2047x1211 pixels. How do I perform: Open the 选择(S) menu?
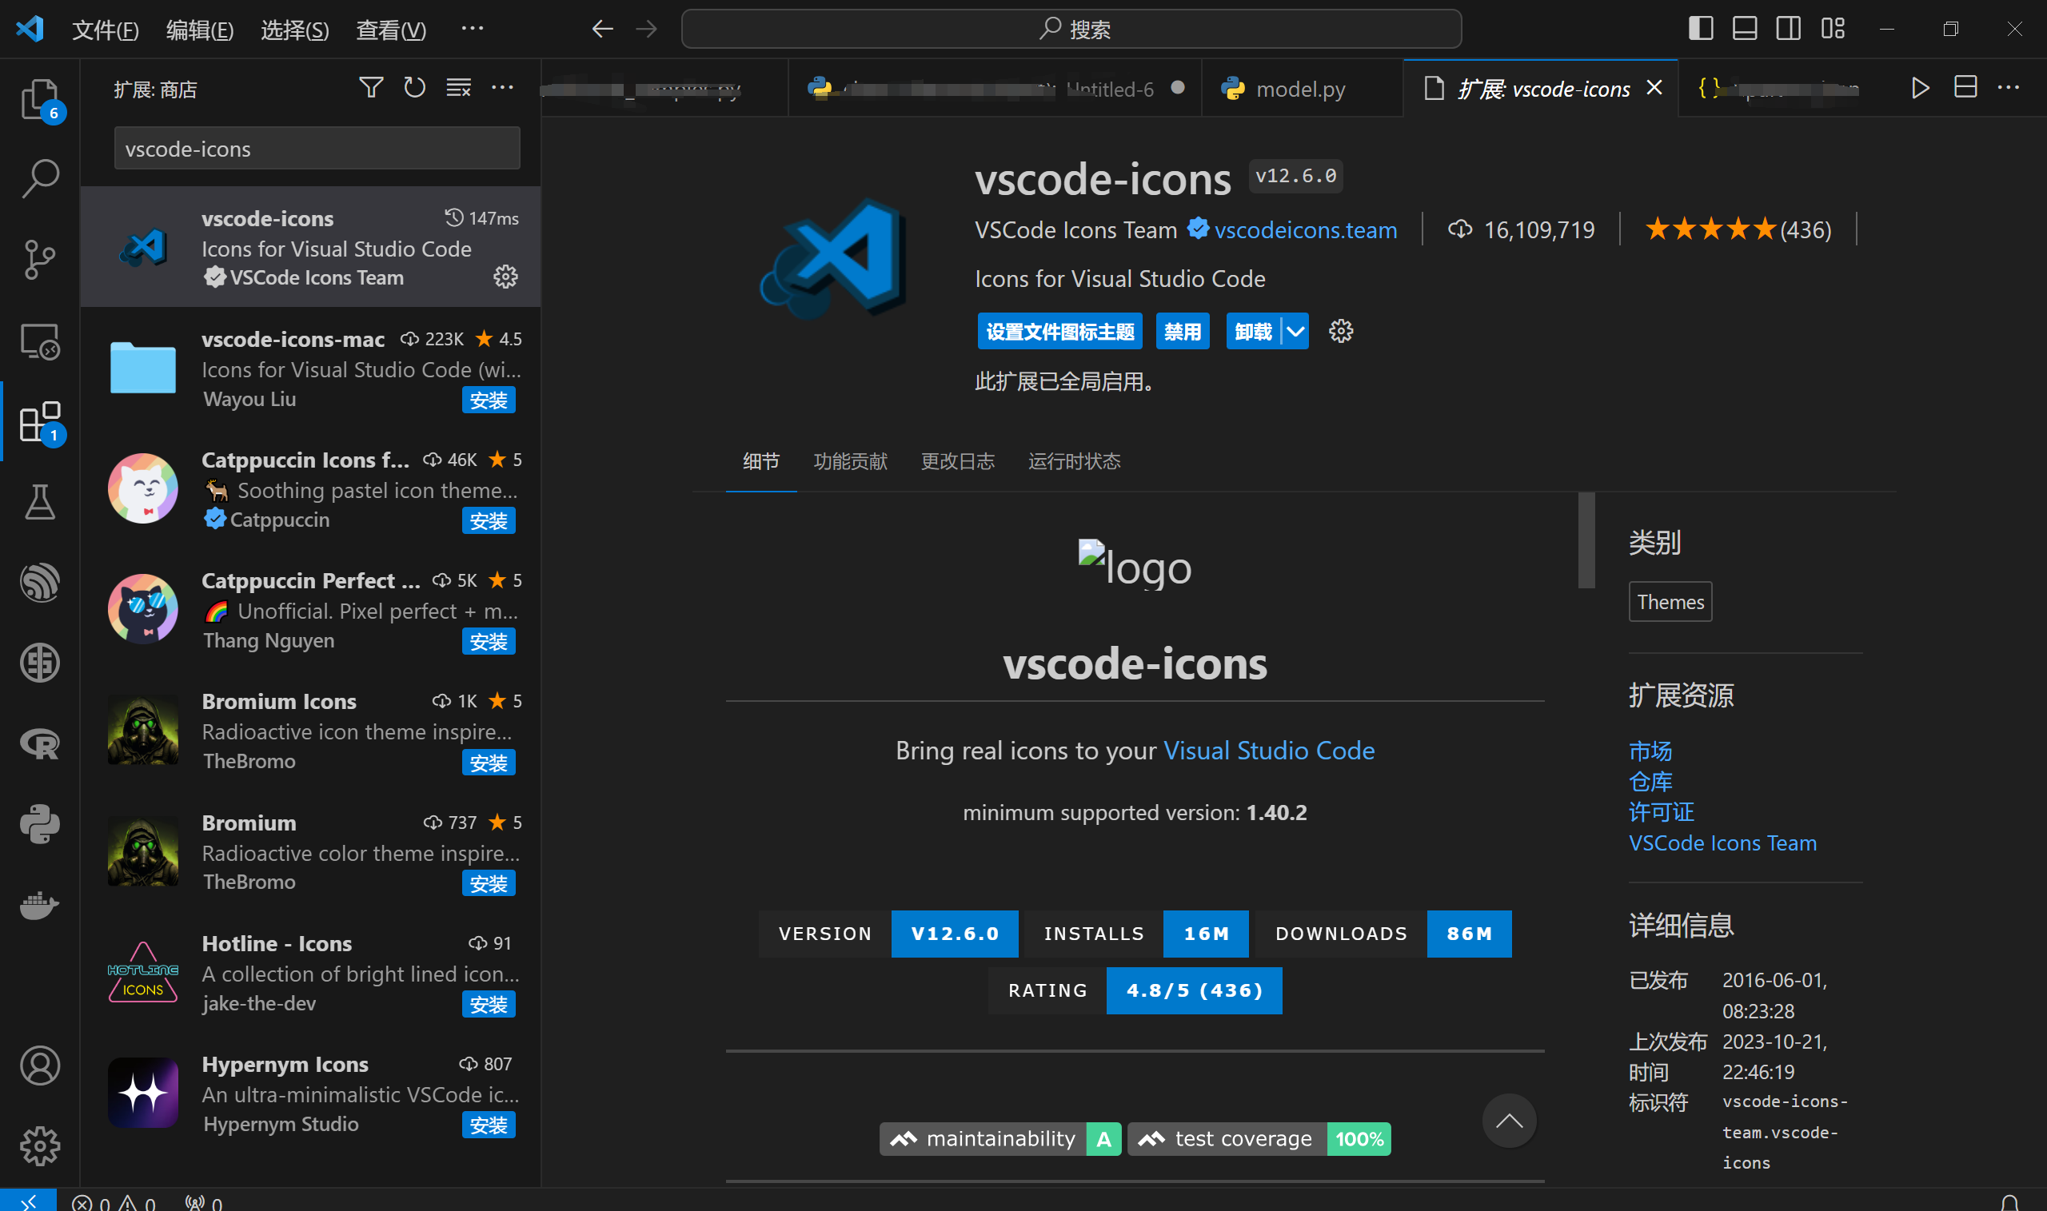coord(294,30)
